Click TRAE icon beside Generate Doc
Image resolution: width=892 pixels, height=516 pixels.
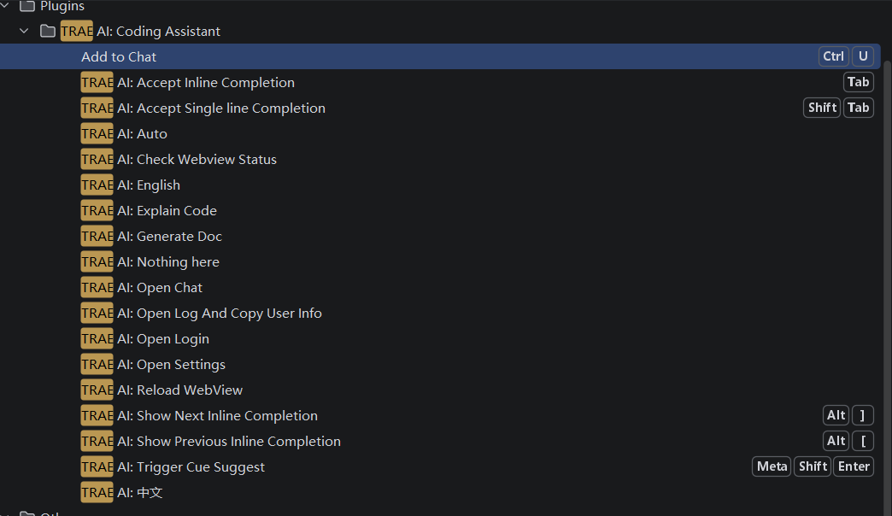coord(97,236)
